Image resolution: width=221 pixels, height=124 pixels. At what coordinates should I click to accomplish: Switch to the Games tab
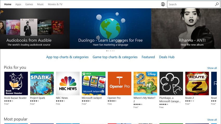pyautogui.click(x=29, y=4)
